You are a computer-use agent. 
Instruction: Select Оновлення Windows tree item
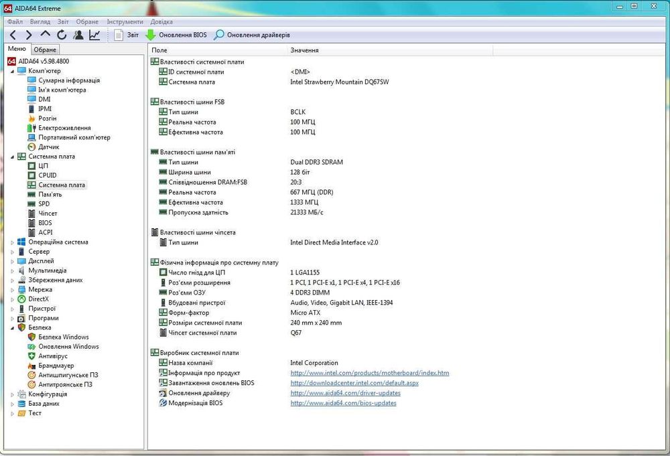click(x=63, y=346)
